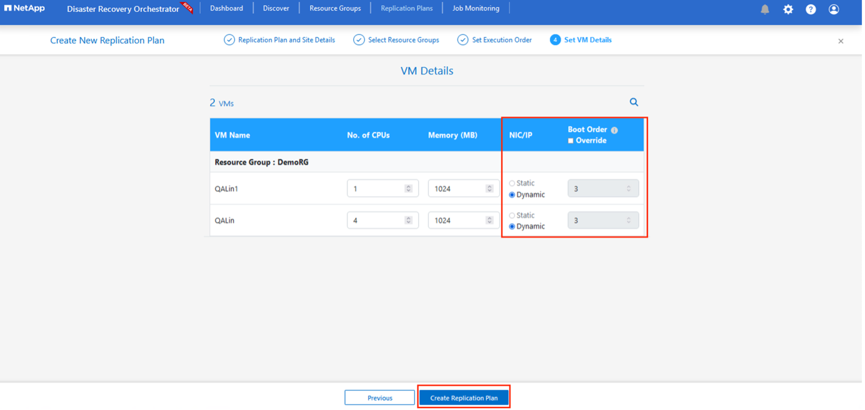The height and width of the screenshot is (410, 865).
Task: Select Static NIC/IP for QALin1
Action: tap(512, 184)
